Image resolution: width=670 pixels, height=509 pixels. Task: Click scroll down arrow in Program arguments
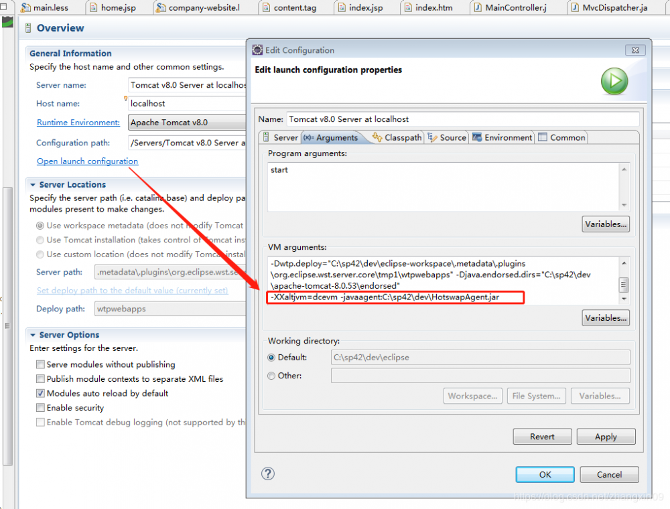click(x=624, y=205)
